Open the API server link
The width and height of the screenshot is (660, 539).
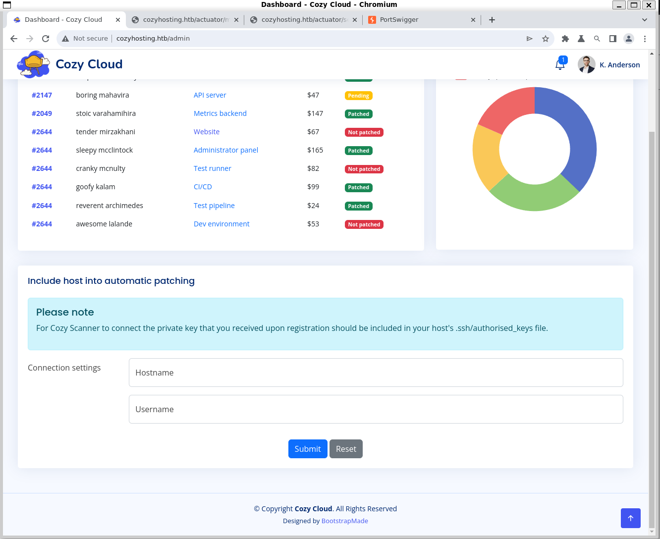[x=210, y=95]
